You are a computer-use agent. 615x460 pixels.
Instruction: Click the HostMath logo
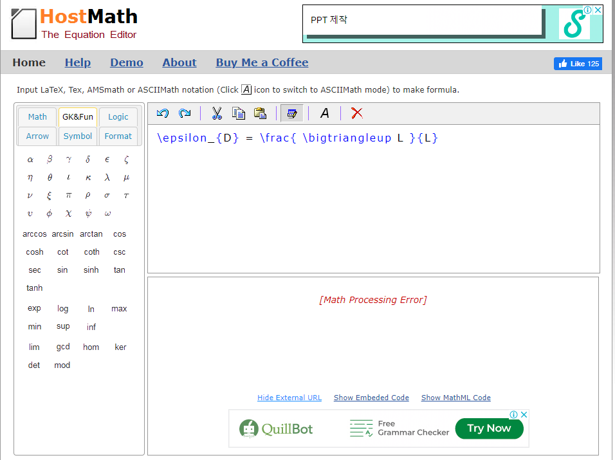(x=75, y=24)
